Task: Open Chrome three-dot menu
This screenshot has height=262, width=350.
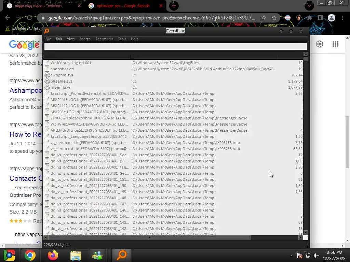Action: [342, 18]
